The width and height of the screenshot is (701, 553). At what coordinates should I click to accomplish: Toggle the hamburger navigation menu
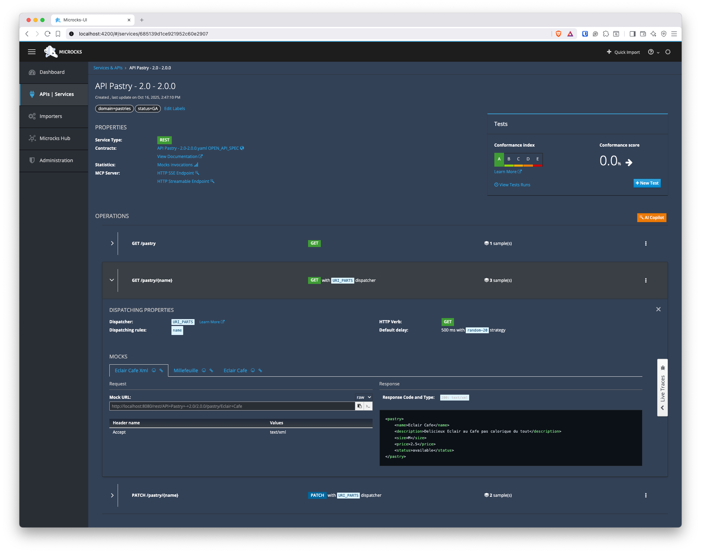coord(32,52)
